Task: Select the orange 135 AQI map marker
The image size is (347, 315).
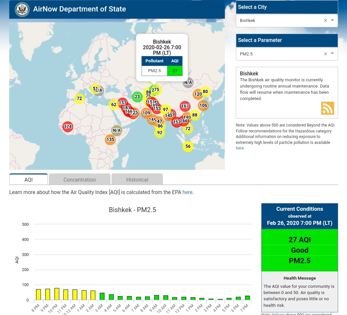Action: [110, 140]
